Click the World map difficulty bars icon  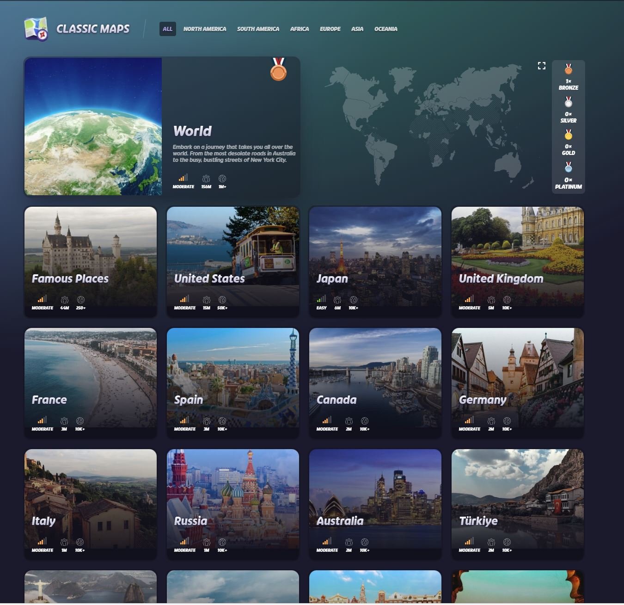pos(183,178)
